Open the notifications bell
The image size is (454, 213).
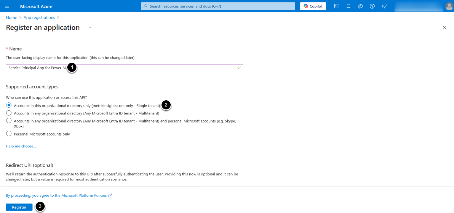[x=349, y=6]
